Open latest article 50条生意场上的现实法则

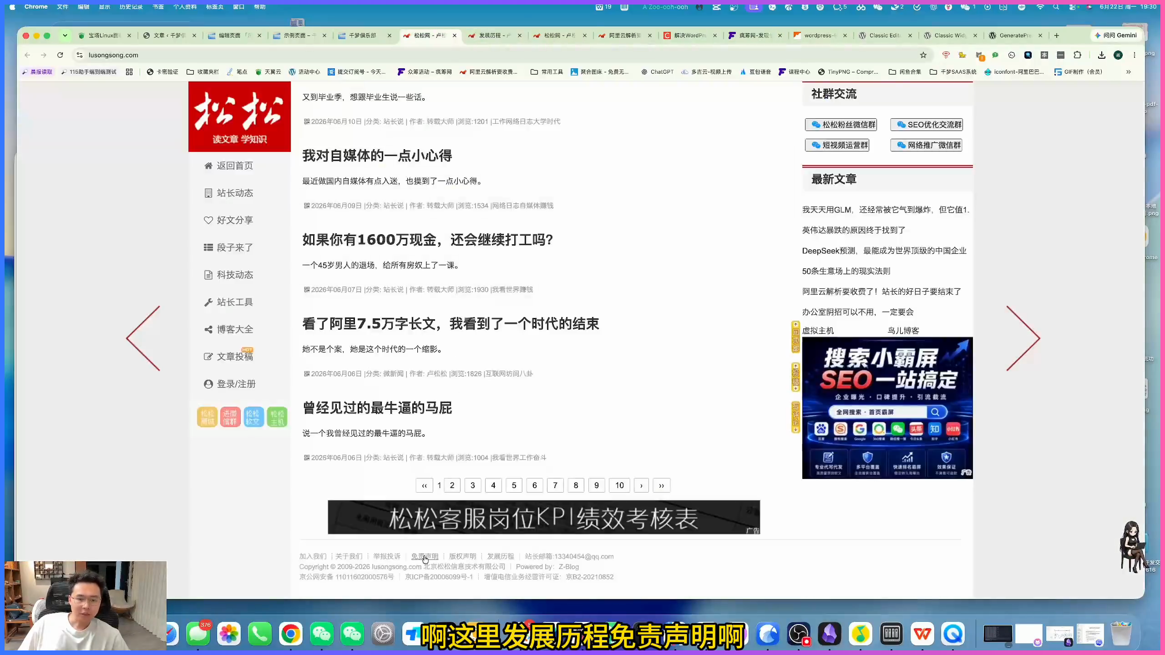tap(846, 271)
